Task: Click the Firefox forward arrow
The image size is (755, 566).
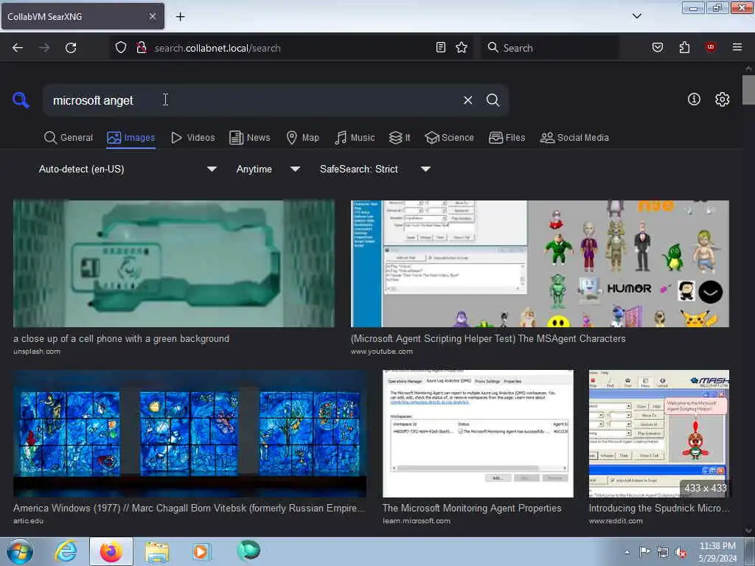Action: pyautogui.click(x=44, y=48)
